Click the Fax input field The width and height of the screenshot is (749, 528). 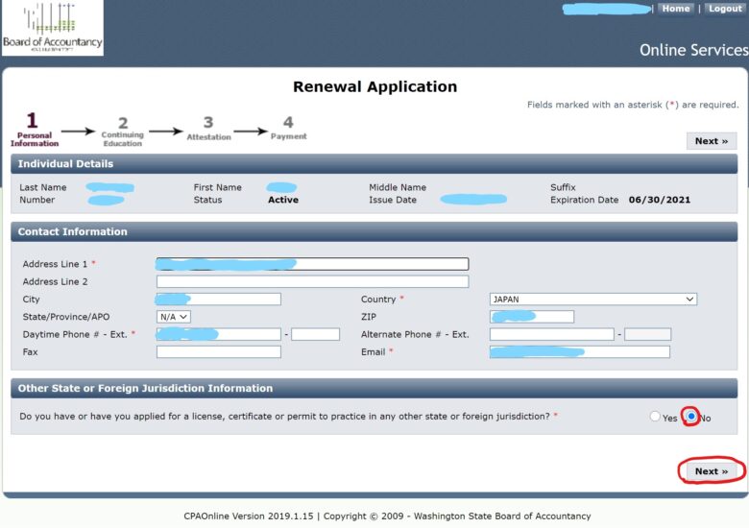(x=219, y=352)
